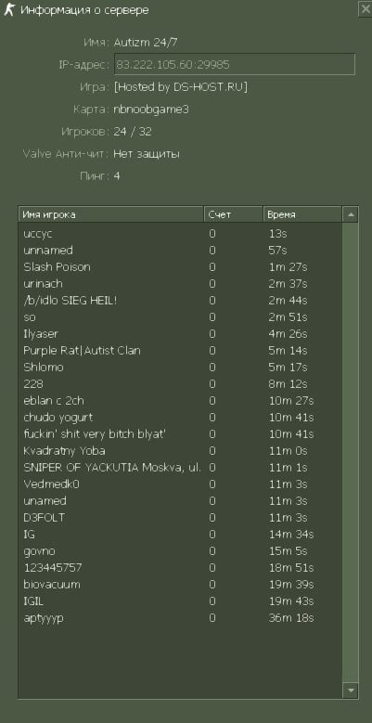Select the SNIPER OF YACKUTIA row
This screenshot has width=372, height=723.
180,467
